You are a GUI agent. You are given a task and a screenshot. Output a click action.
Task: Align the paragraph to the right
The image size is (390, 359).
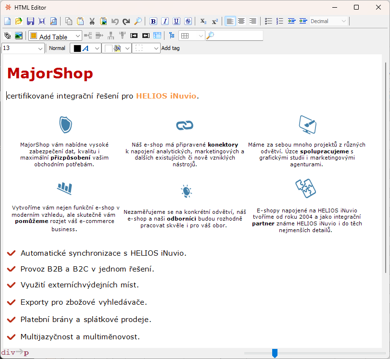pyautogui.click(x=252, y=21)
